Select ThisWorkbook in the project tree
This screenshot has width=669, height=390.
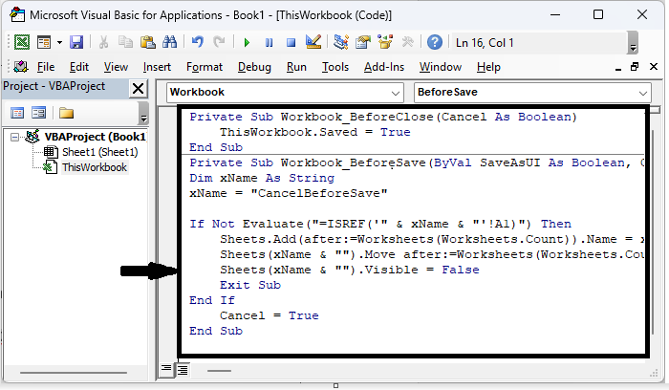click(x=95, y=167)
